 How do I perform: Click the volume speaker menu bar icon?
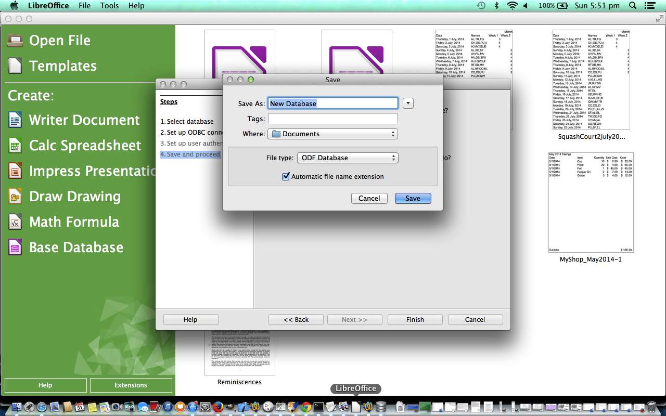click(x=526, y=6)
